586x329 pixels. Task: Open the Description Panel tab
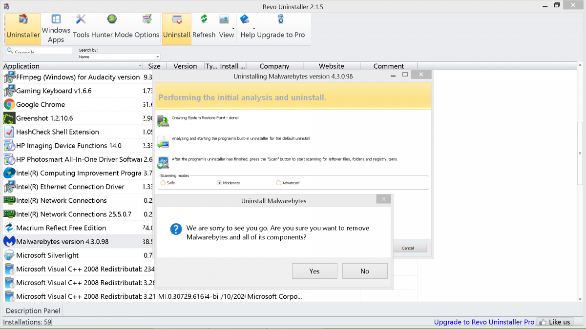pos(33,310)
